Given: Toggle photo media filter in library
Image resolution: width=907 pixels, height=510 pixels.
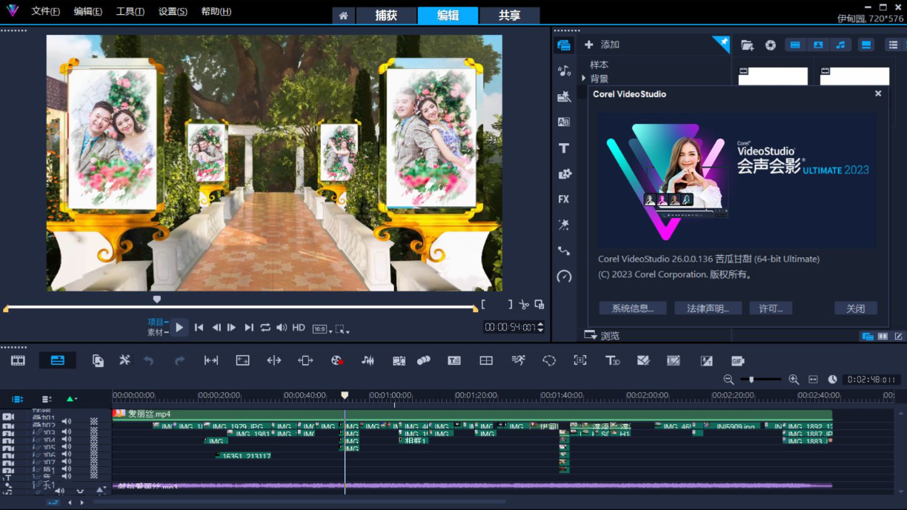Looking at the screenshot, I should (818, 45).
